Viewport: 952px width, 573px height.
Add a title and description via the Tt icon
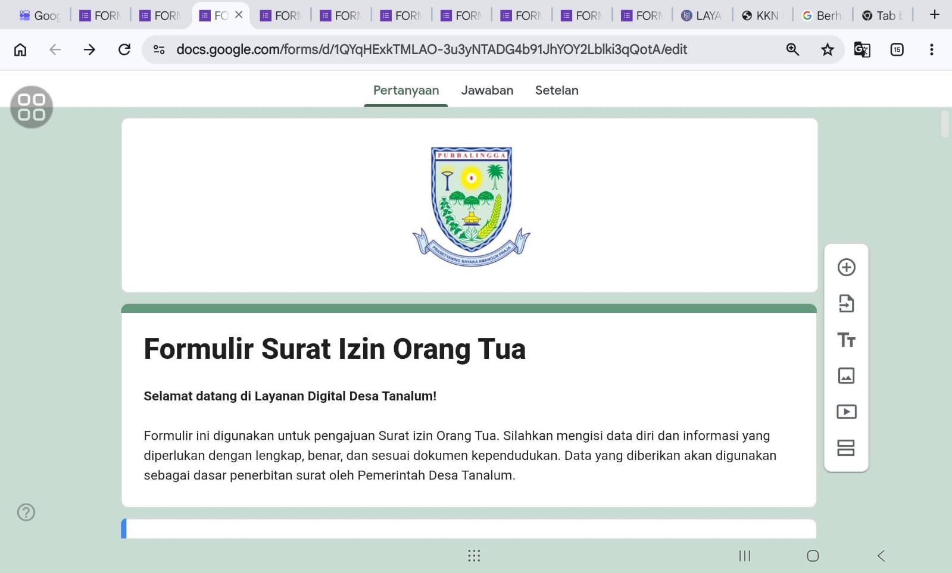[x=846, y=340]
